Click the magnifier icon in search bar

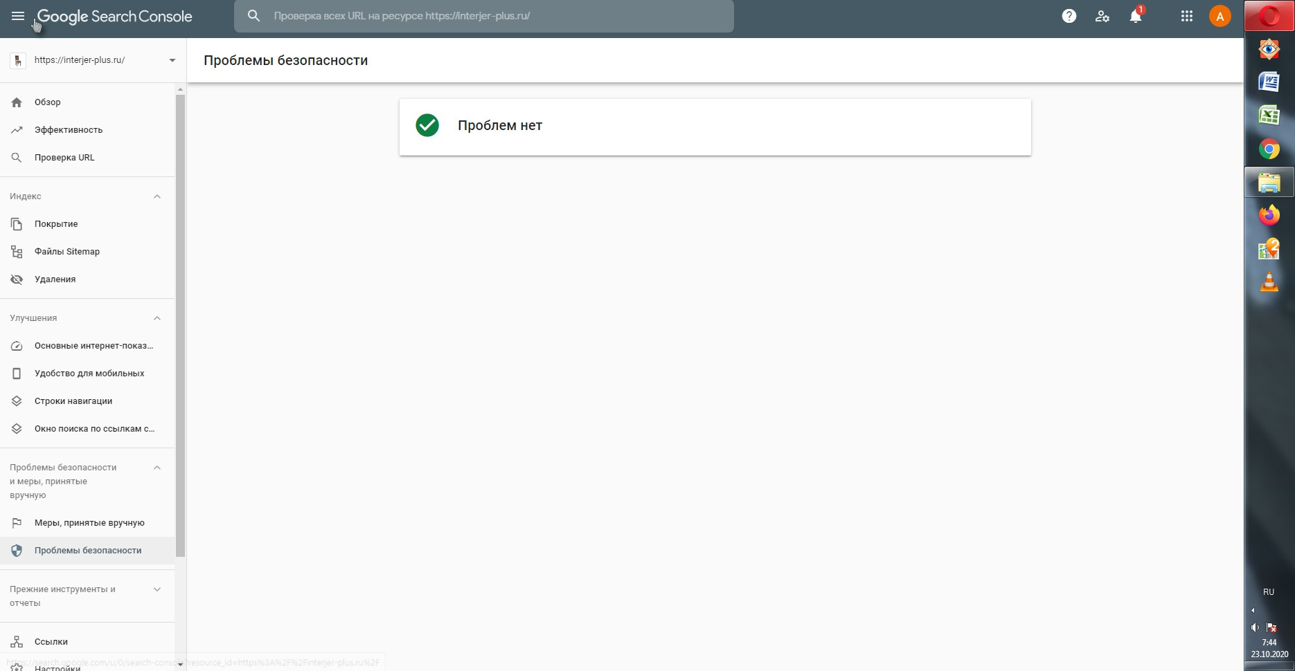pos(253,16)
